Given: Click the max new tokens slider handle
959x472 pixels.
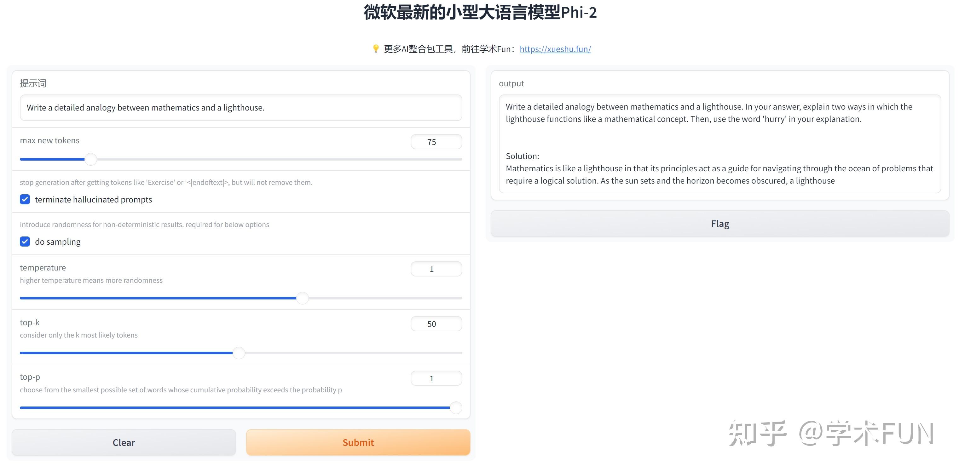Looking at the screenshot, I should click(x=90, y=159).
